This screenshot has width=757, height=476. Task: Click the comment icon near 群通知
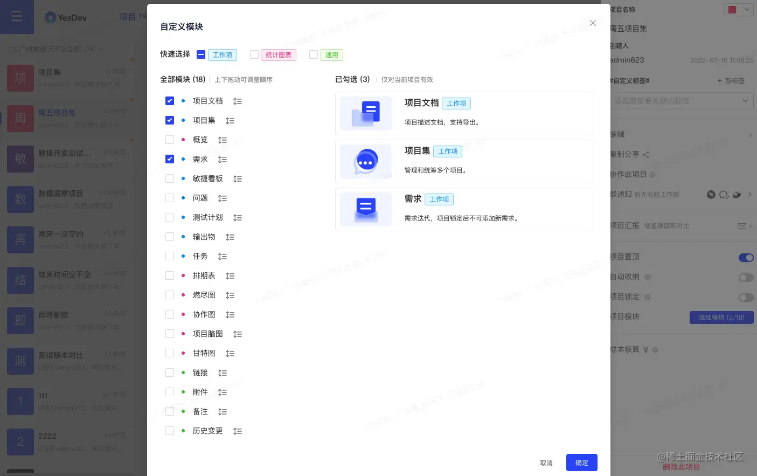(x=724, y=195)
